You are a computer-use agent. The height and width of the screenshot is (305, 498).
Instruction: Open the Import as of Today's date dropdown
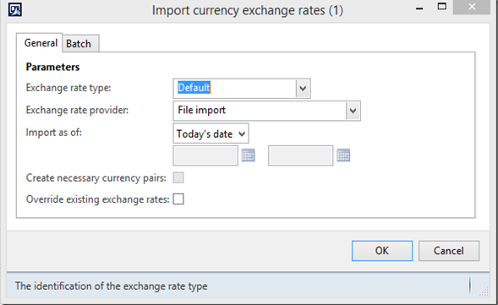pos(211,133)
